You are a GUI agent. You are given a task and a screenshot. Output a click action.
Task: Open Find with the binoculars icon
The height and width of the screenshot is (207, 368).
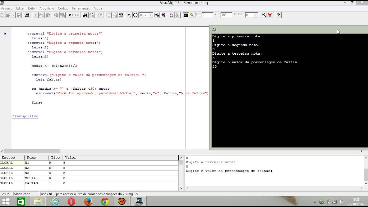85,15
